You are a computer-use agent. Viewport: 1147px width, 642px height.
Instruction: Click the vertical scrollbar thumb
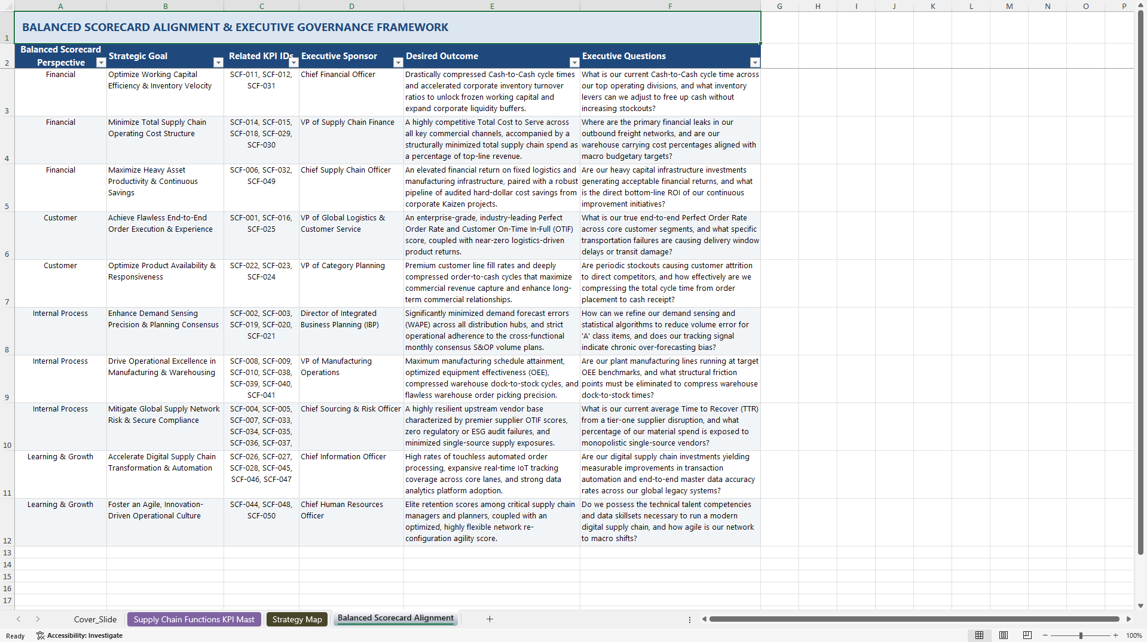1140,282
